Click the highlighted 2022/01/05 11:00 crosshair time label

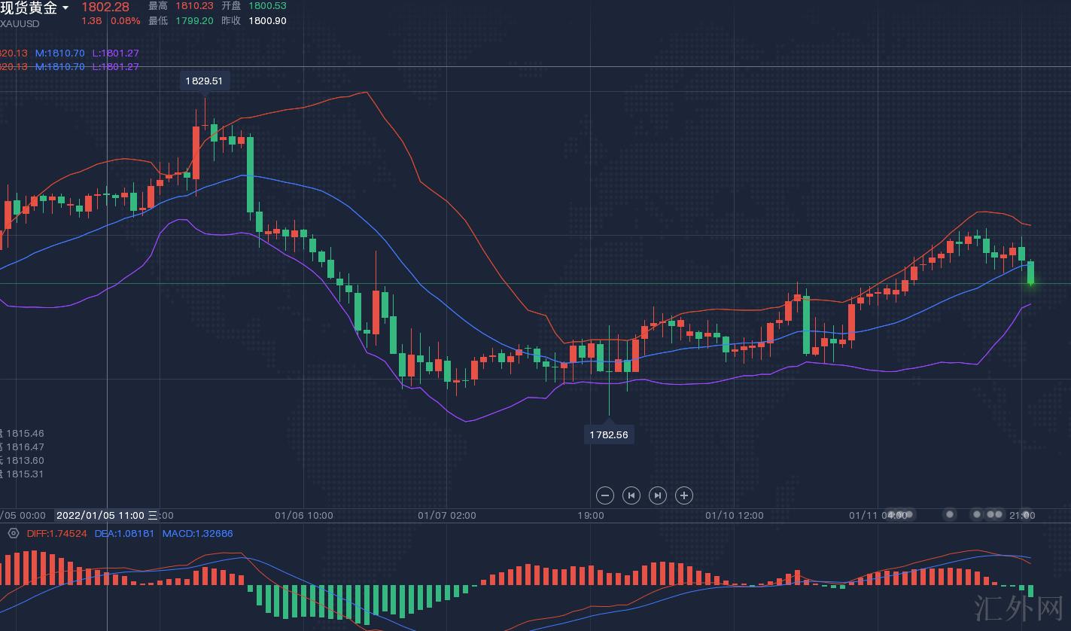tap(100, 516)
